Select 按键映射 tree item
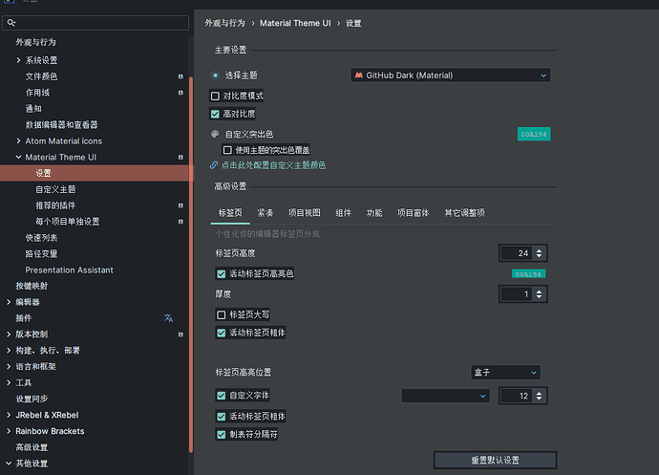This screenshot has height=475, width=659. 32,286
